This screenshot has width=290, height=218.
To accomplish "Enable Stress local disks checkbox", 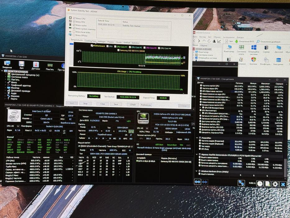I will [x=74, y=31].
